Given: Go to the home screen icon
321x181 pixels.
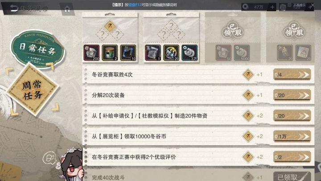Looking at the screenshot, I should [x=67, y=9].
